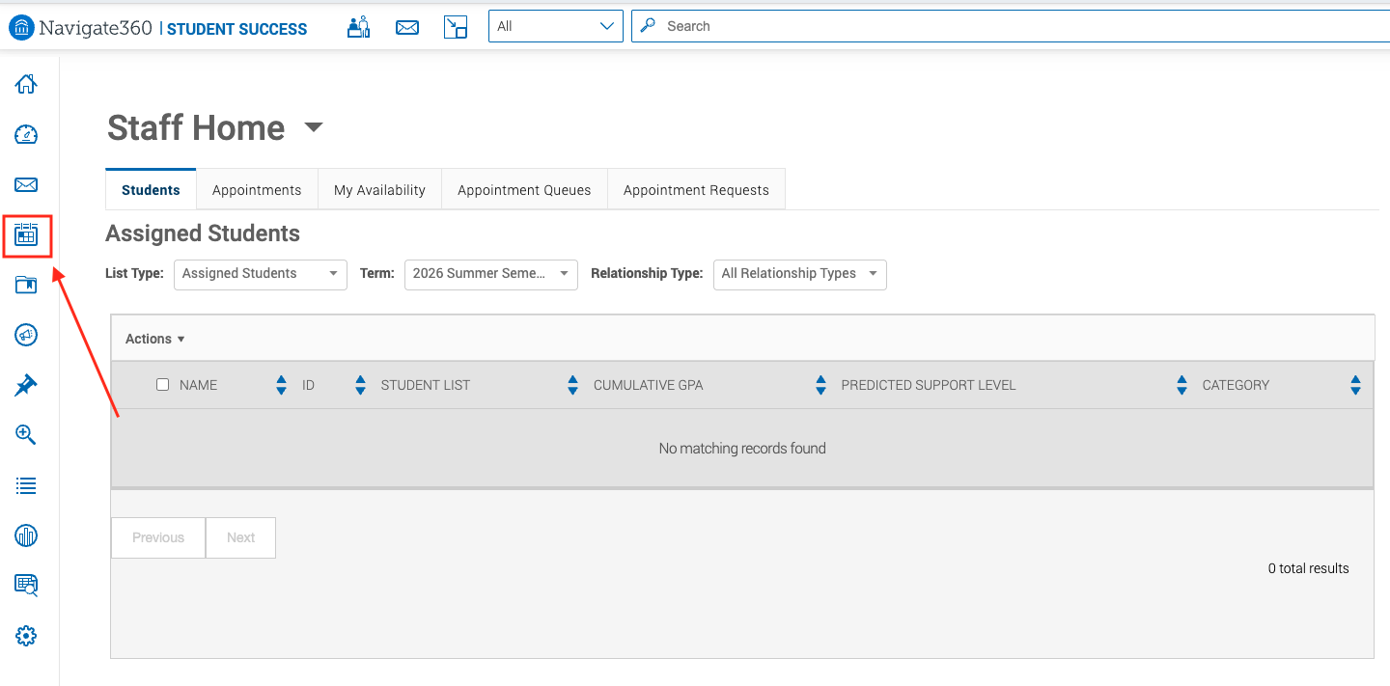This screenshot has height=686, width=1390.
Task: Click the CATEGORY header text
Action: click(x=1236, y=385)
